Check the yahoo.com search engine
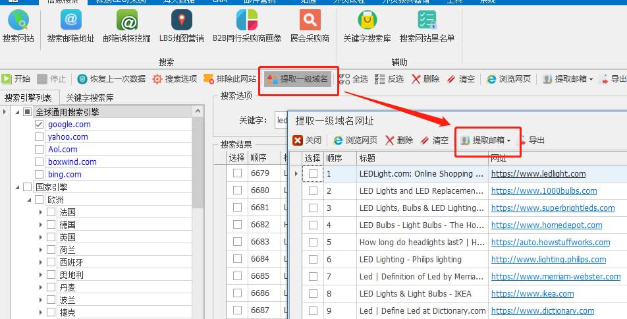The image size is (627, 319). click(40, 137)
